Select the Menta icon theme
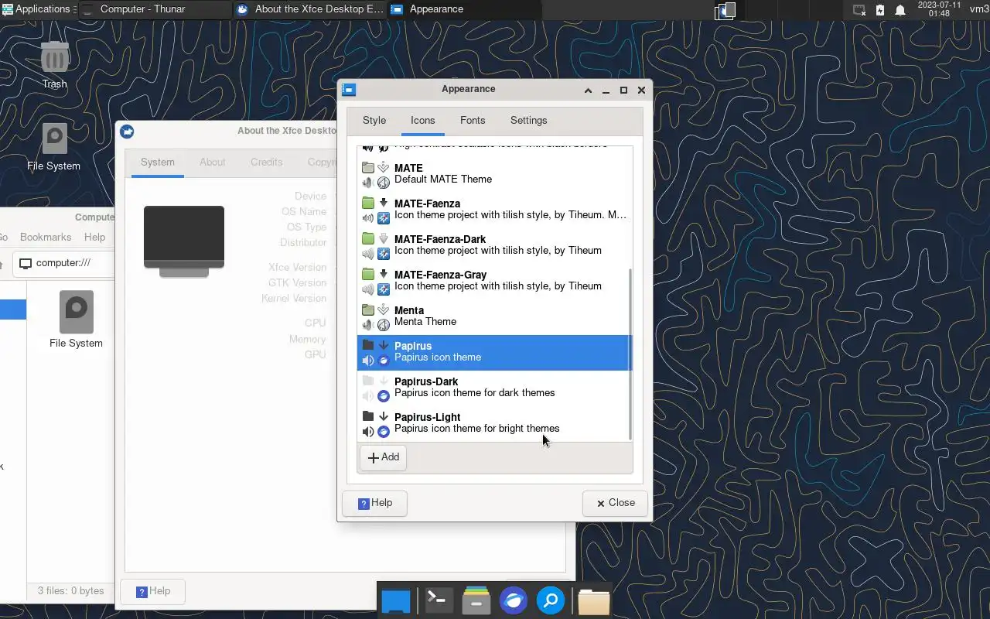This screenshot has width=990, height=619. 494,316
